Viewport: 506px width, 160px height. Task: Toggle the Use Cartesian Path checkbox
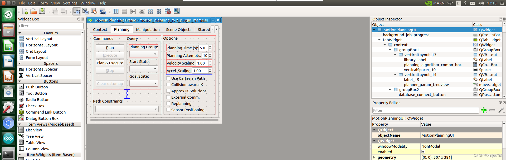[x=168, y=78]
